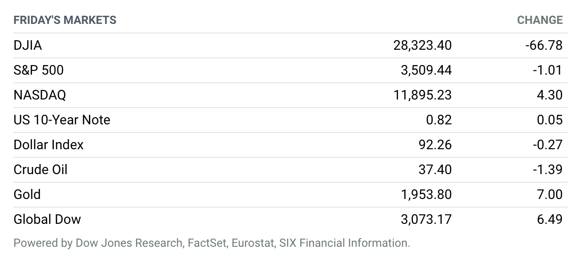581x264 pixels.
Task: Click NASDAQ price value 11,895.23
Action: (423, 95)
